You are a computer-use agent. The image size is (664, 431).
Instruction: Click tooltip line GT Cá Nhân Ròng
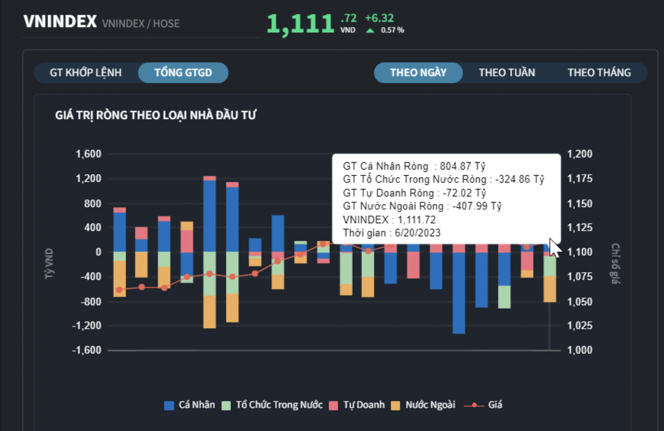tap(414, 166)
